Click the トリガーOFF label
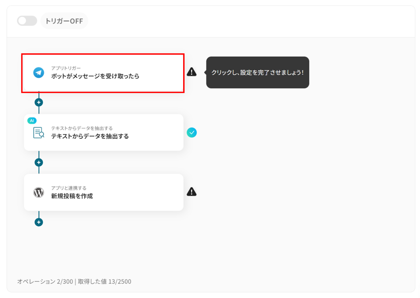The image size is (420, 298). pos(64,21)
